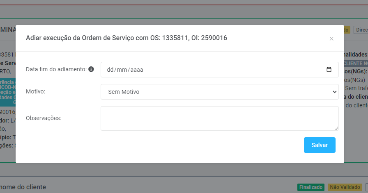Click the "nome do cliente" heading below the dialog
368x193 pixels.
[x=24, y=187]
